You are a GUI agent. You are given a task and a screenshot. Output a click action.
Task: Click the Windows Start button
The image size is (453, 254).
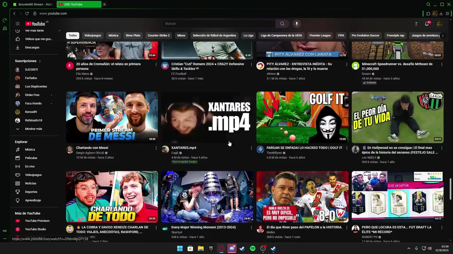point(180,248)
